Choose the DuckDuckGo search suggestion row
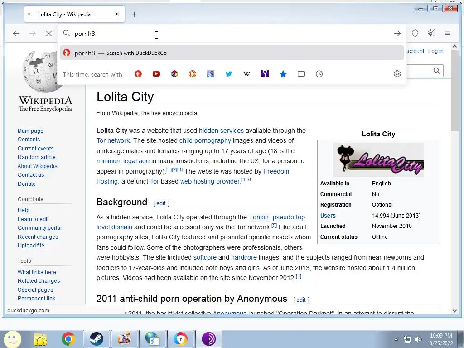Viewport: 464px width, 348px height. pos(232,53)
